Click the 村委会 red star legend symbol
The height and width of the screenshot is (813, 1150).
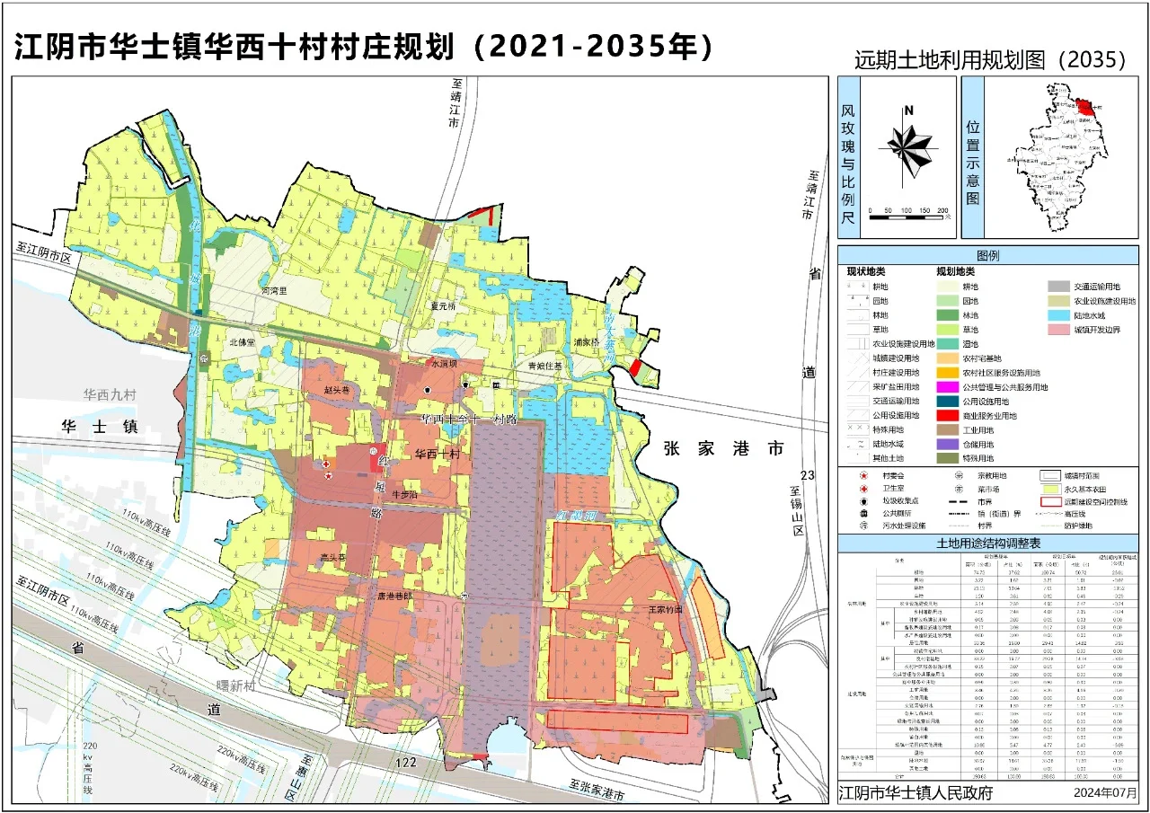click(863, 475)
